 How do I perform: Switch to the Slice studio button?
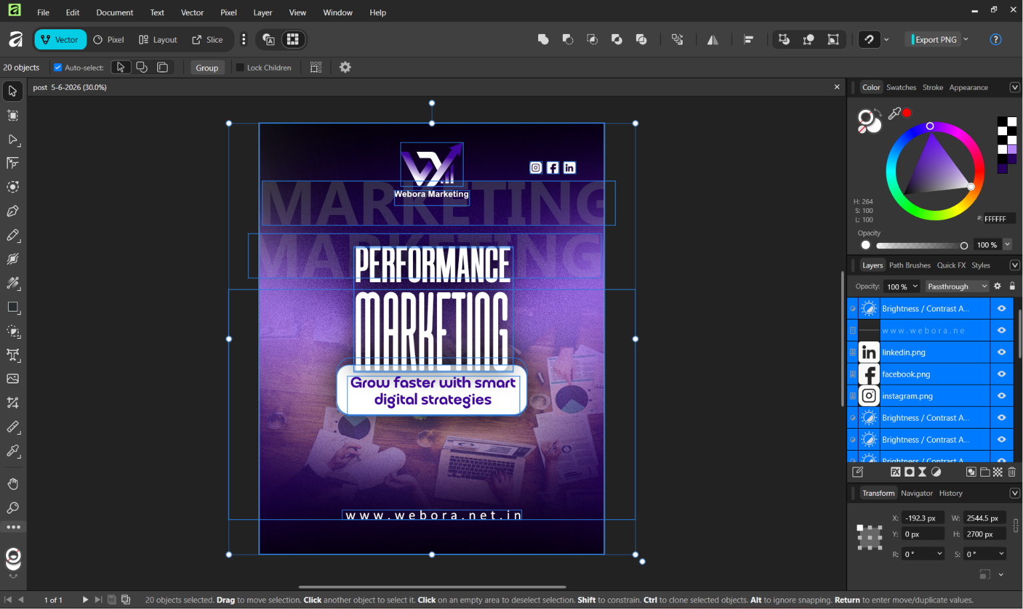point(208,39)
